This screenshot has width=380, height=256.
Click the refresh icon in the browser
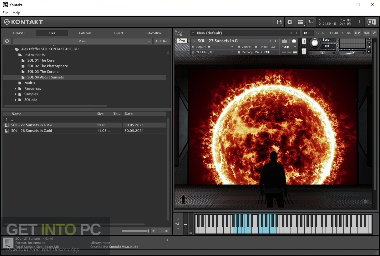(x=7, y=41)
